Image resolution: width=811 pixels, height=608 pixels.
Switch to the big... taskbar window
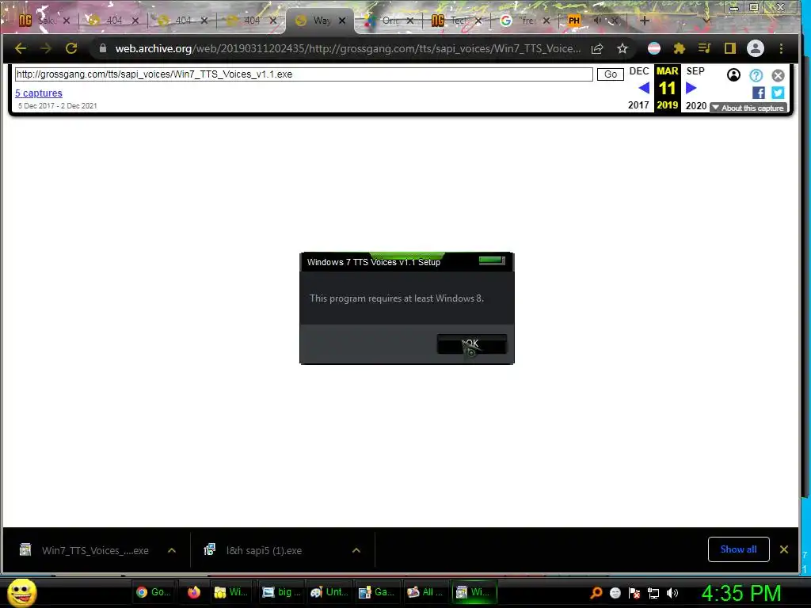[282, 592]
